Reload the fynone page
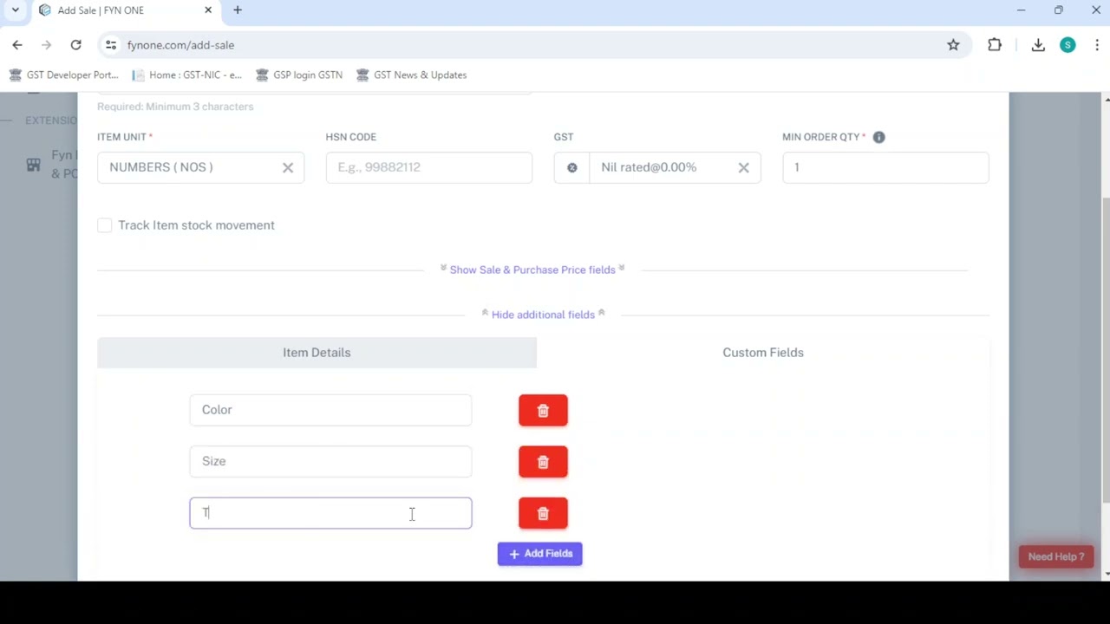The height and width of the screenshot is (624, 1110). pyautogui.click(x=75, y=45)
